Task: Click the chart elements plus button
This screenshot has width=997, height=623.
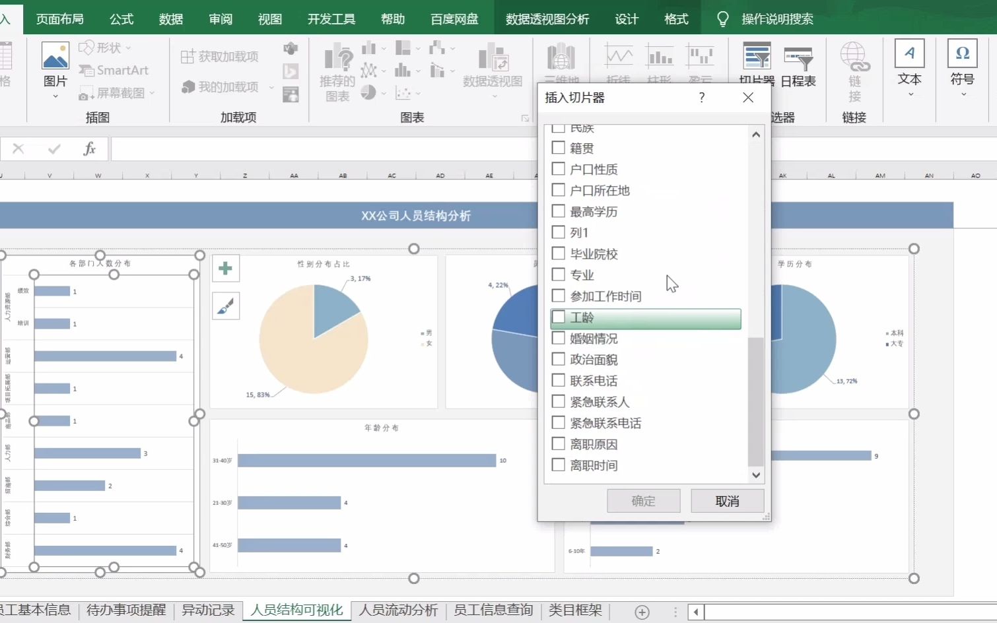Action: (x=226, y=269)
